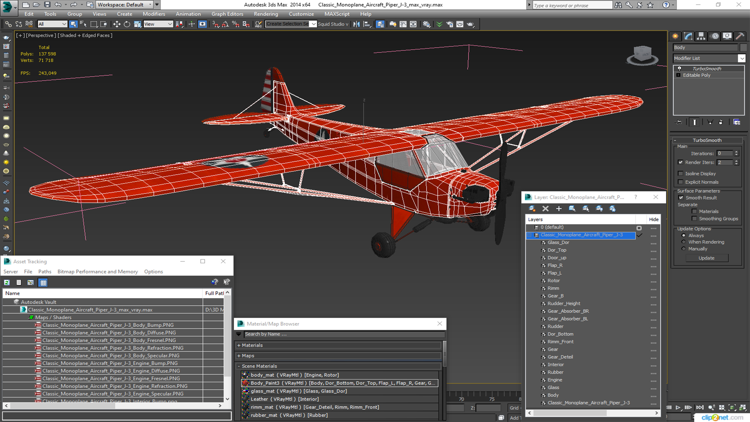This screenshot has height=422, width=750.
Task: Click the Pin Stack icon
Action: point(679,122)
